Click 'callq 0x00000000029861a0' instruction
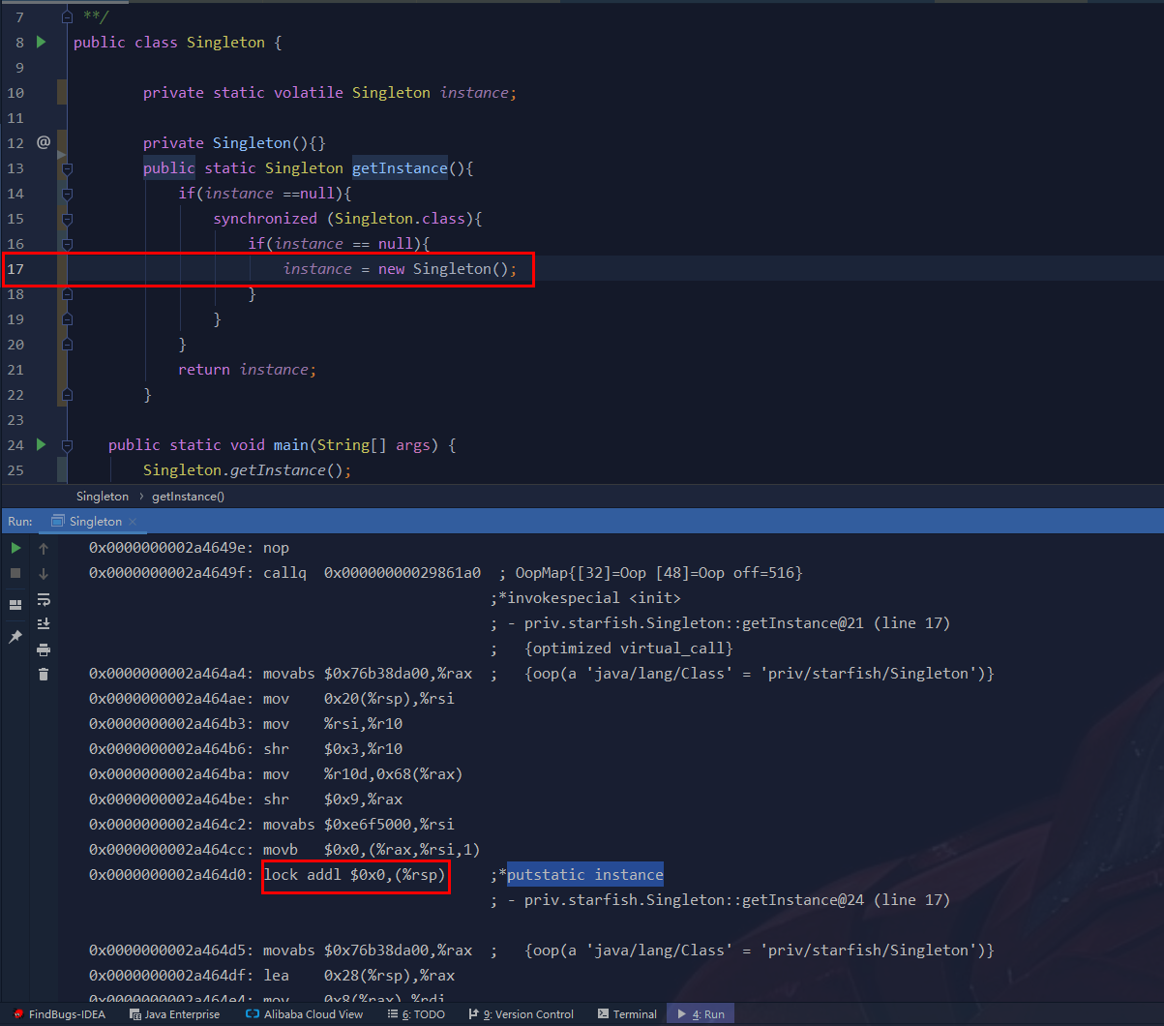1164x1026 pixels. 373,573
